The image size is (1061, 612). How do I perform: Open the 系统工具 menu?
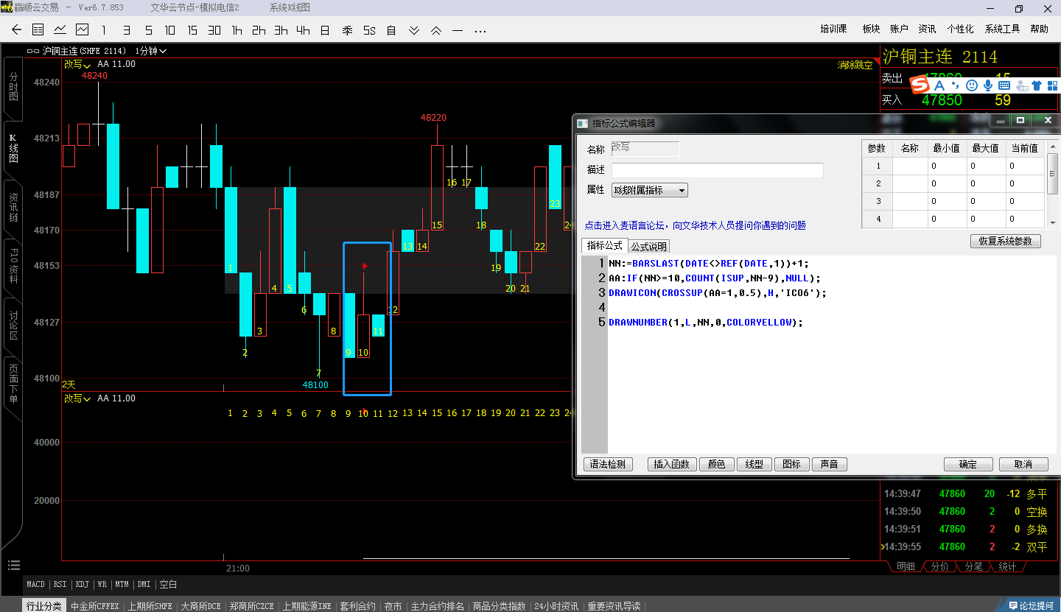point(1002,29)
